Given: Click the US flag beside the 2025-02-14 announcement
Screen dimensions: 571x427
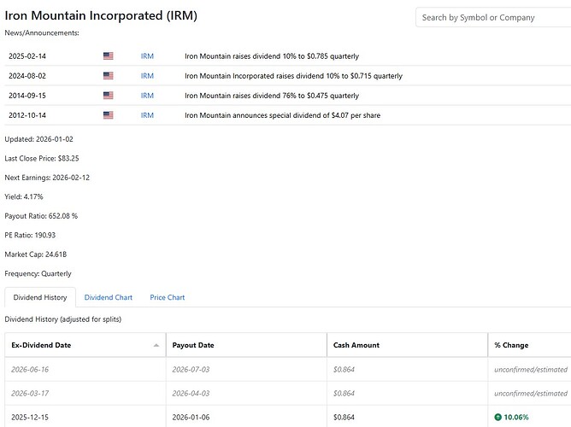Looking at the screenshot, I should coord(109,56).
